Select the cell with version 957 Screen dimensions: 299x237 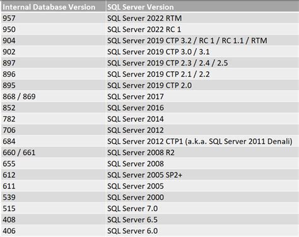pos(54,18)
